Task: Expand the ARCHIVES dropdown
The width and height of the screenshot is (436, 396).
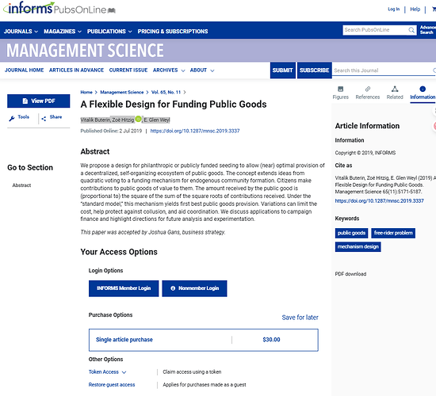Action: coord(169,70)
